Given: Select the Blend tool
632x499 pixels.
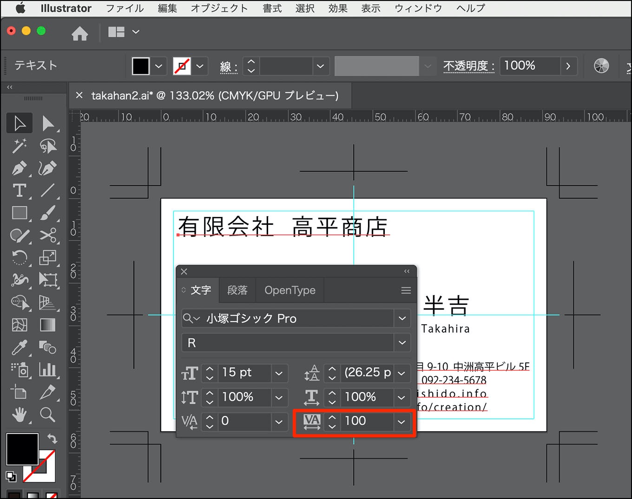Looking at the screenshot, I should [x=48, y=347].
